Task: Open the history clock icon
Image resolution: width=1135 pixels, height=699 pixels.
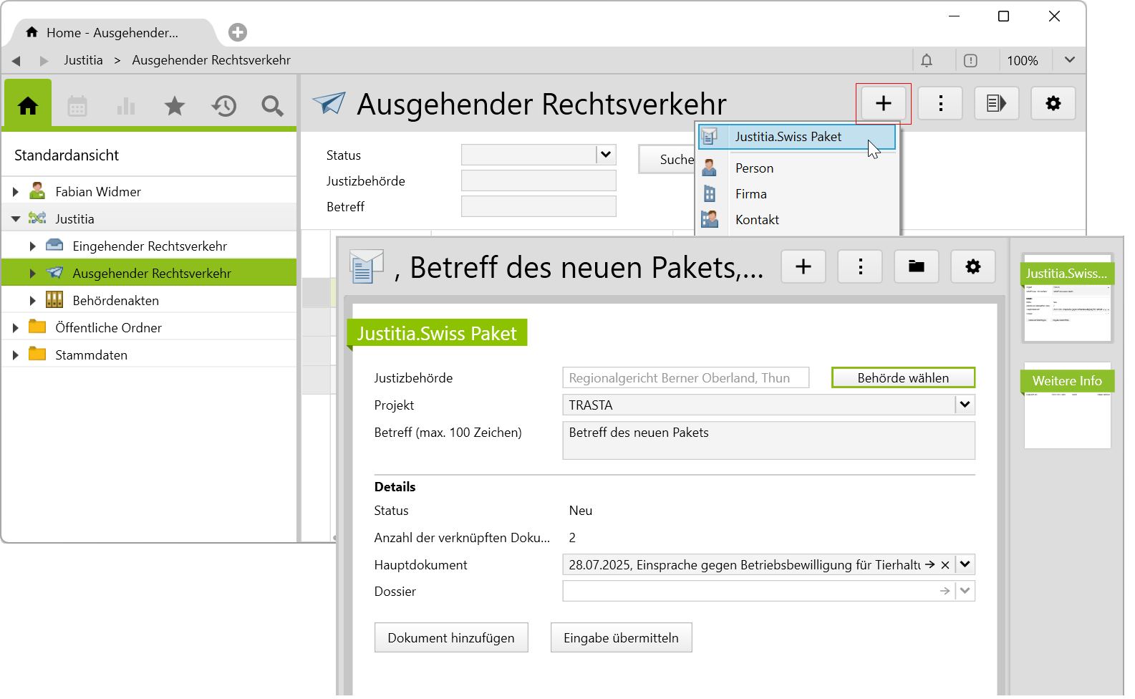Action: pyautogui.click(x=223, y=107)
